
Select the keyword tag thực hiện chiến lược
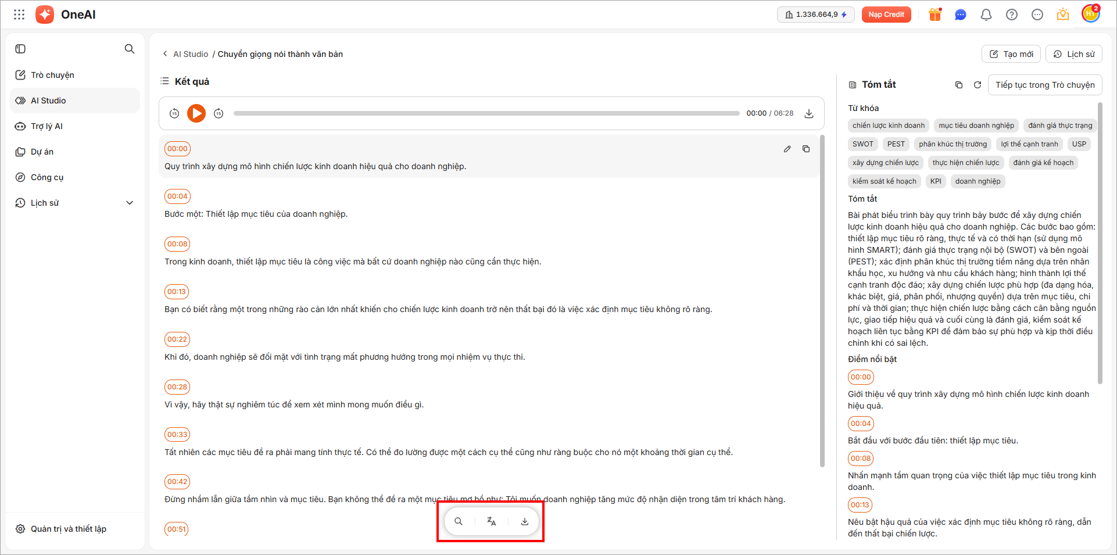966,163
